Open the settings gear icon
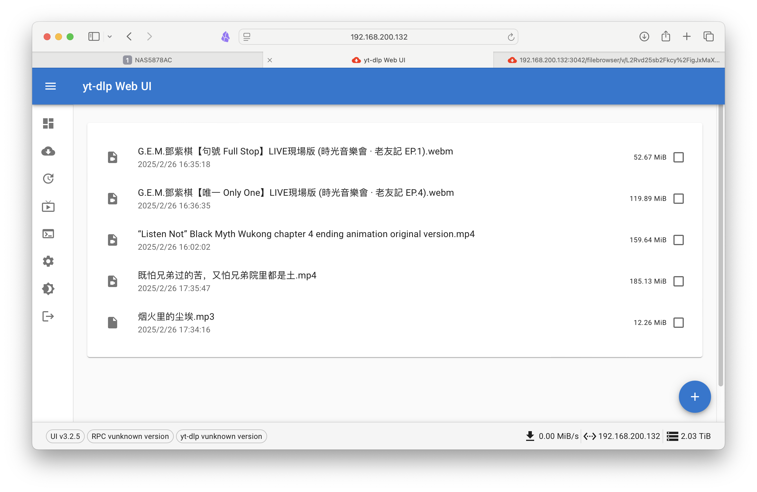This screenshot has height=492, width=757. pos(48,261)
